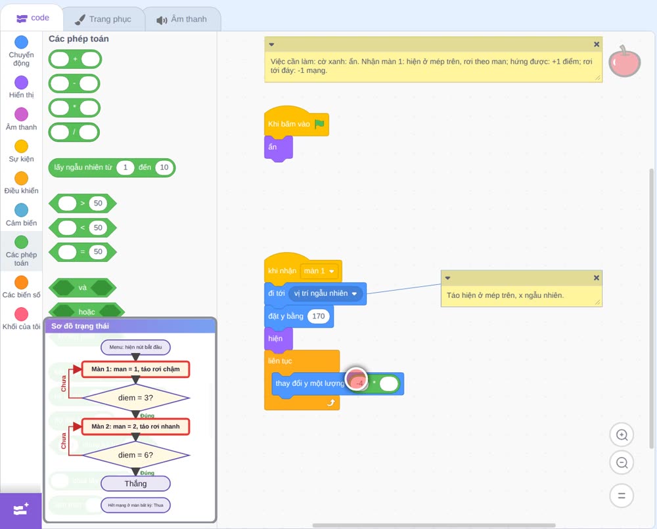The image size is (657, 529).
Task: Select the Hiển thị category circle
Action: [22, 83]
